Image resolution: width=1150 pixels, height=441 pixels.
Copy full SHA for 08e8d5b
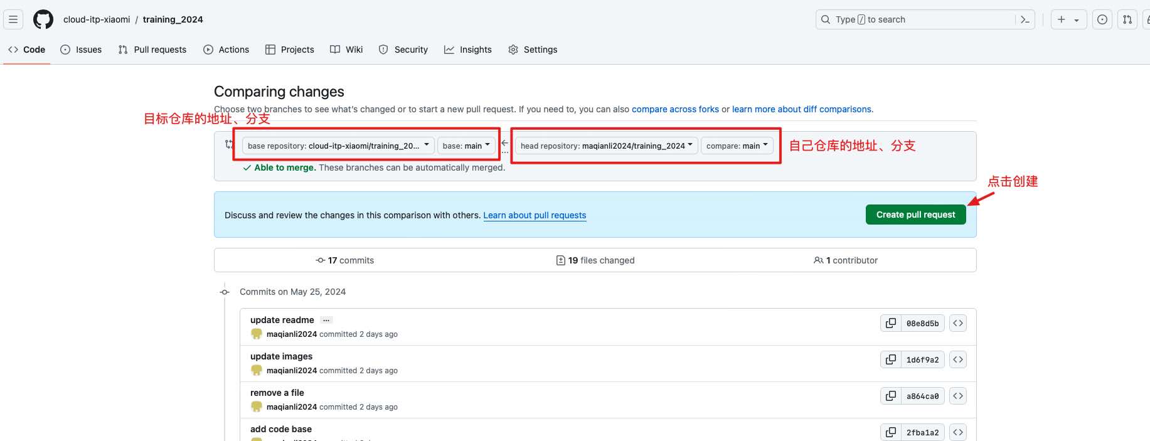pyautogui.click(x=890, y=323)
